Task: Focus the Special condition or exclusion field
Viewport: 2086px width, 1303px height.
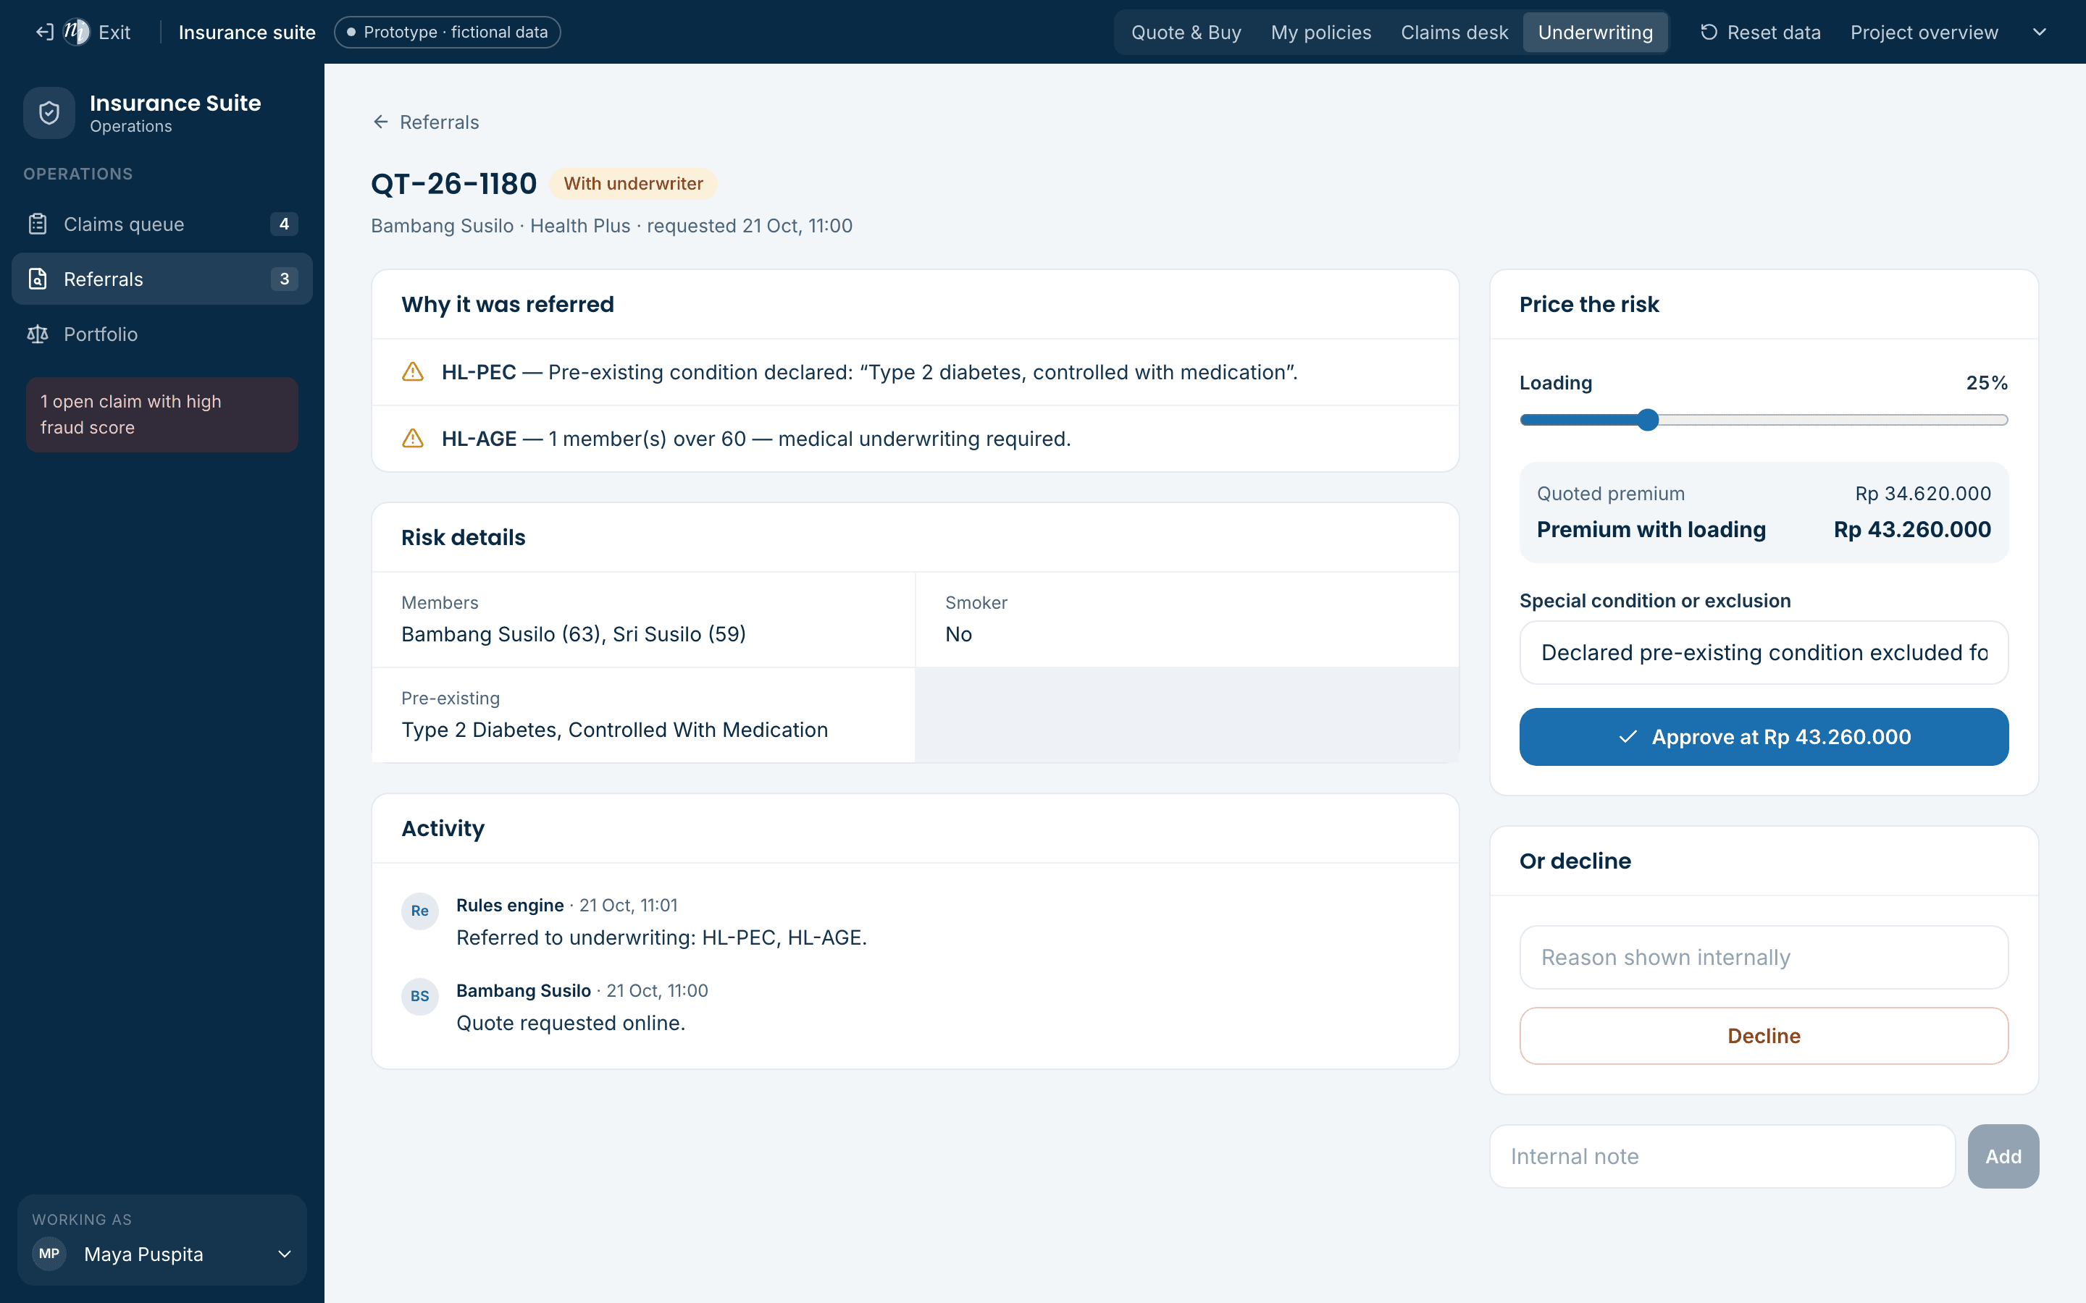Action: [x=1764, y=652]
